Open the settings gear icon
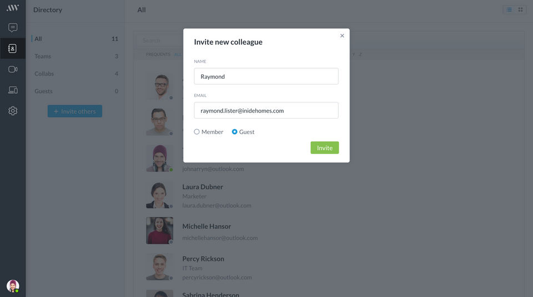 [x=13, y=111]
